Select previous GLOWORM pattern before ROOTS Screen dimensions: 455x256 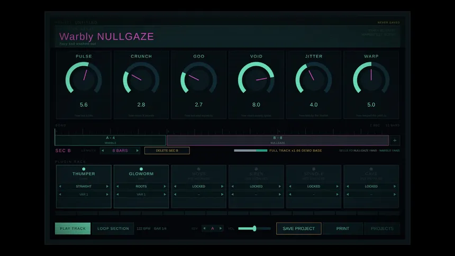[117, 186]
